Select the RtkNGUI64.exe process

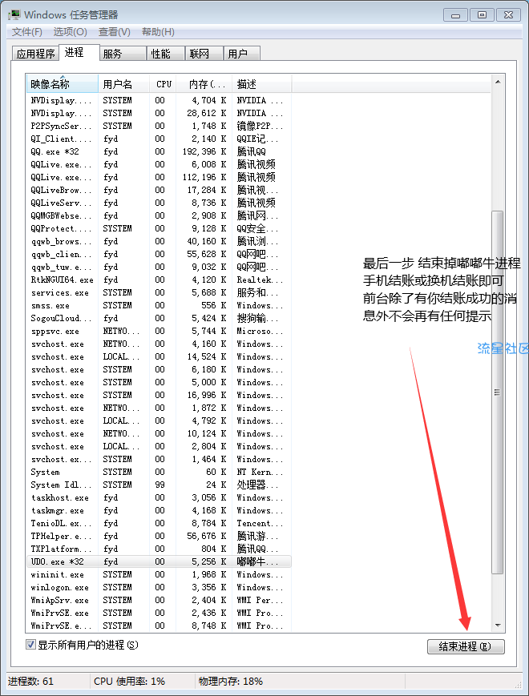159,280
